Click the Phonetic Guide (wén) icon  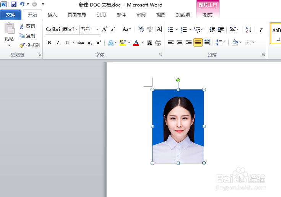point(150,29)
